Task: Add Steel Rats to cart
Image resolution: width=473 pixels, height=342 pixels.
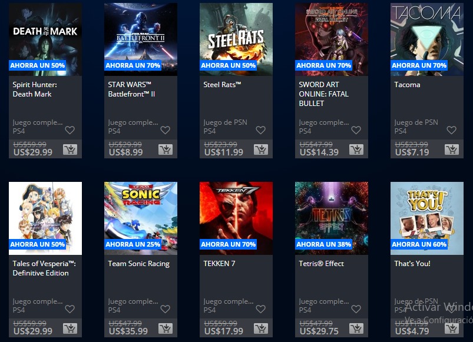Action: 261,150
